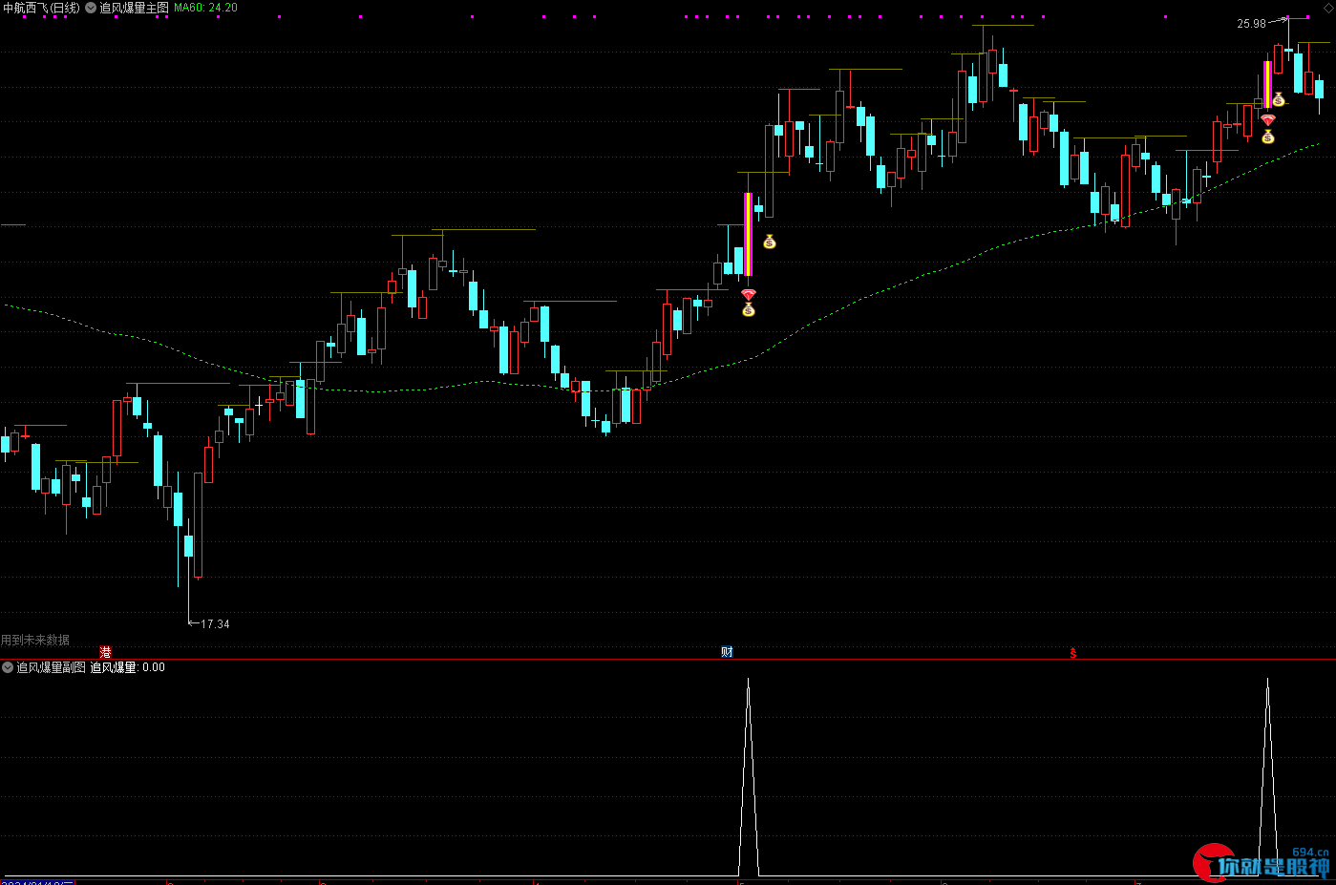Click the 17.34 low price label
Viewport: 1336px width, 885px height.
pyautogui.click(x=215, y=624)
